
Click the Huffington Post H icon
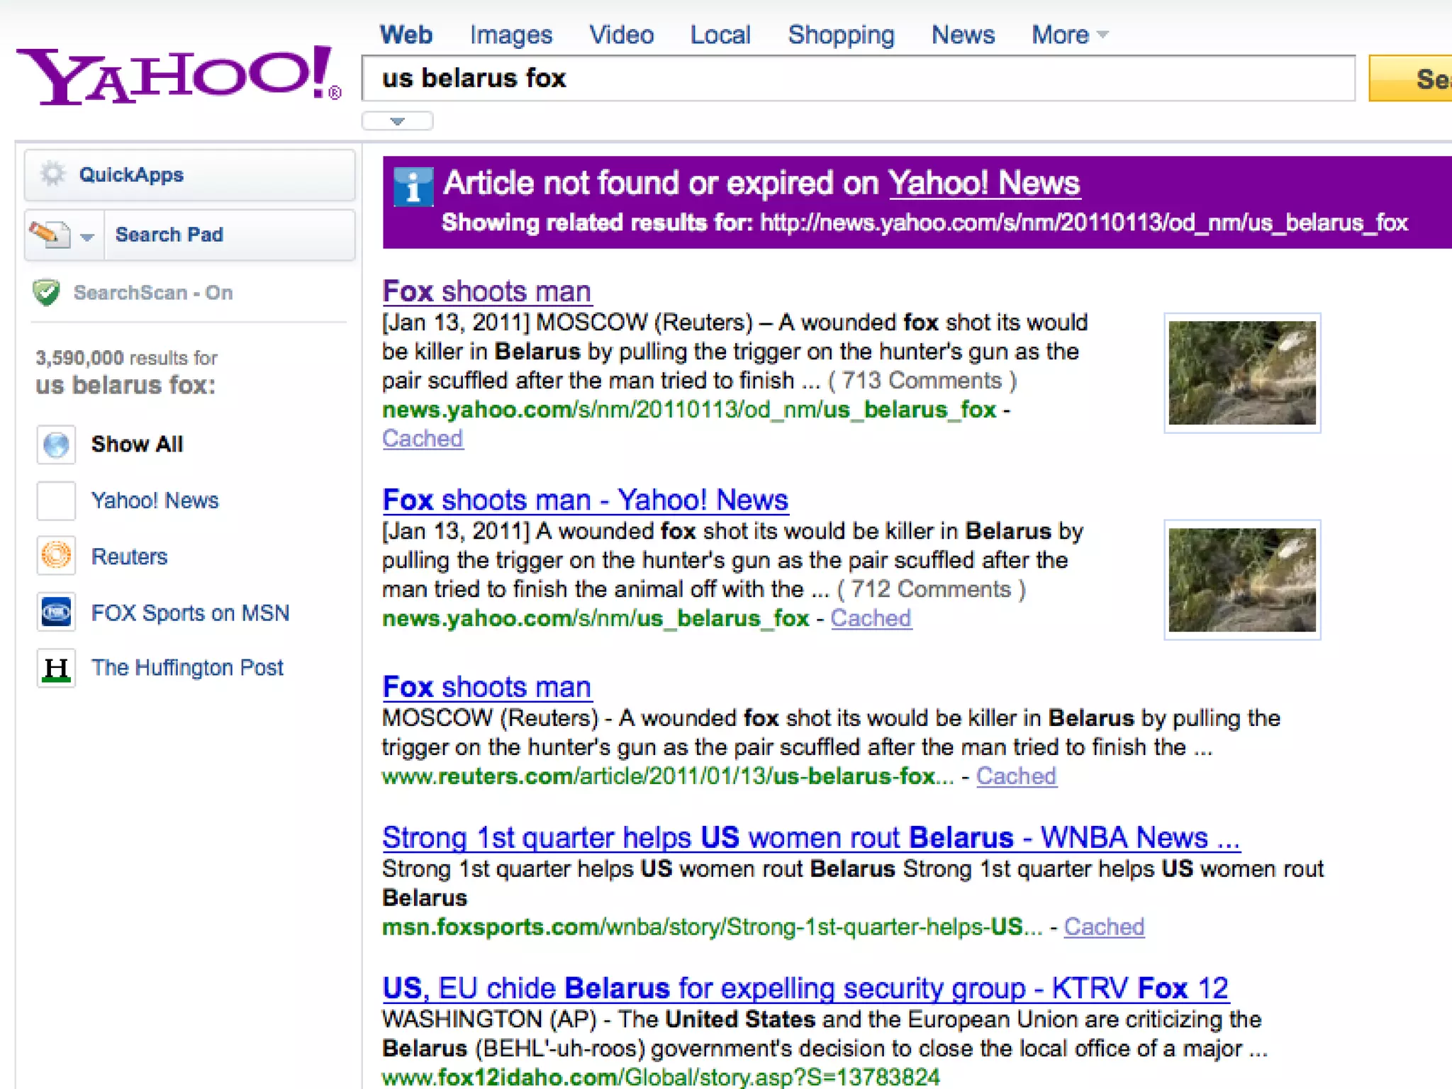[56, 668]
